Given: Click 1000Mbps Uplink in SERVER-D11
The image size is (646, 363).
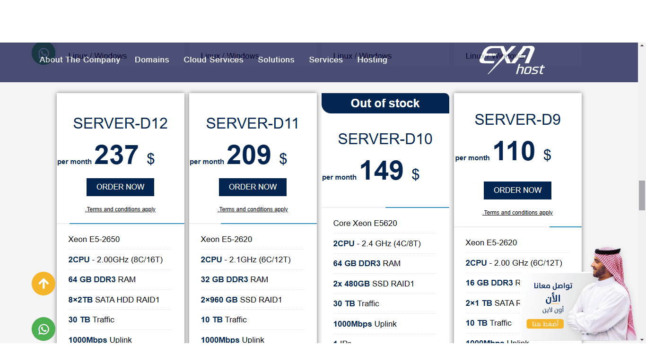Looking at the screenshot, I should (232, 340).
